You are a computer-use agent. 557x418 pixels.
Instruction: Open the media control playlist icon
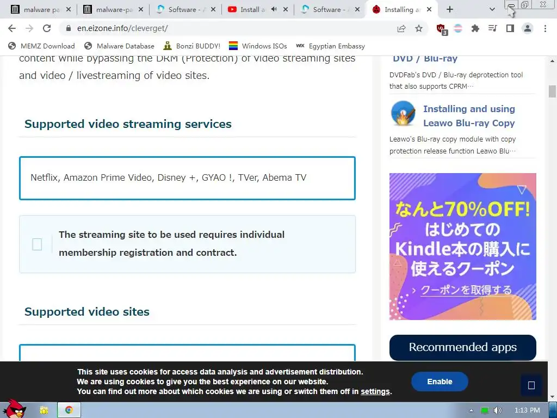point(493,28)
